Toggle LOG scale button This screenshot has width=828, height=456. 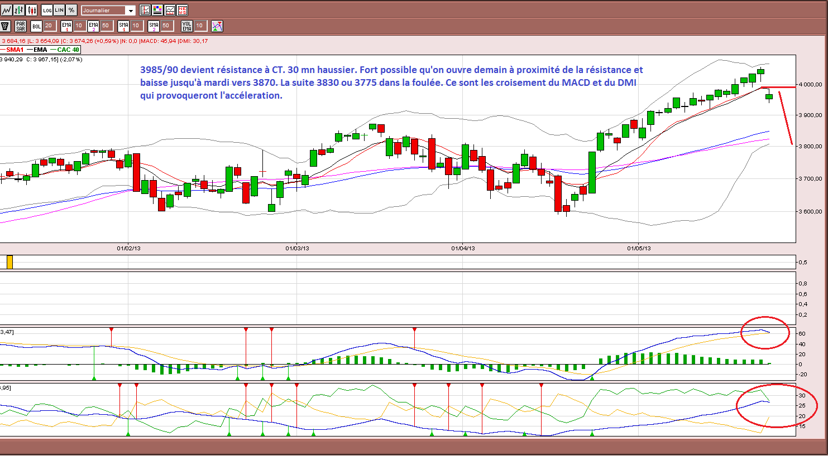coord(47,10)
